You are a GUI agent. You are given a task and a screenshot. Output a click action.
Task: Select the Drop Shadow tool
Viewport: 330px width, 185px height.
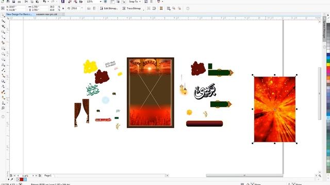coord(3,81)
